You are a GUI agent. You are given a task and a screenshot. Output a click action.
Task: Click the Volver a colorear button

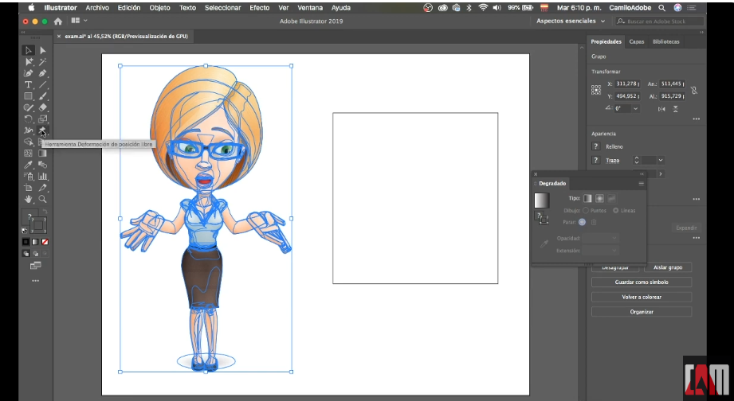[x=642, y=297]
